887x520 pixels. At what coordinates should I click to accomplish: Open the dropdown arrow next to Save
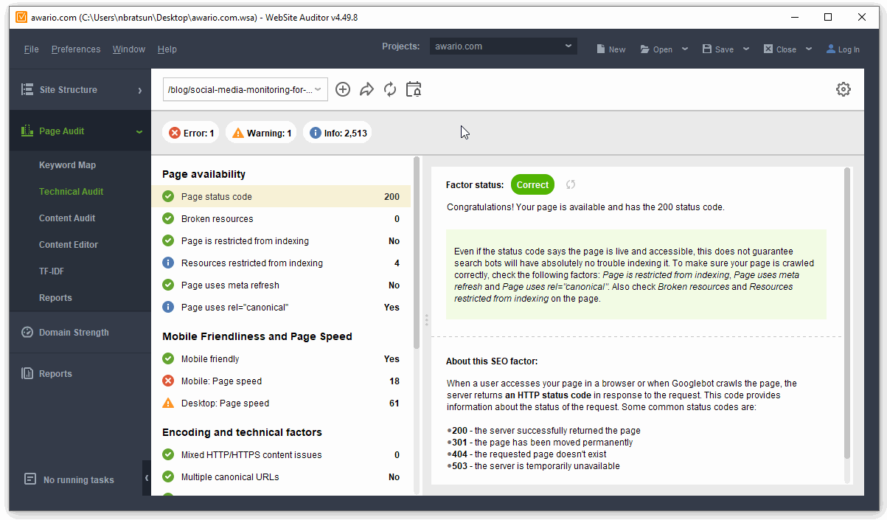(x=746, y=49)
